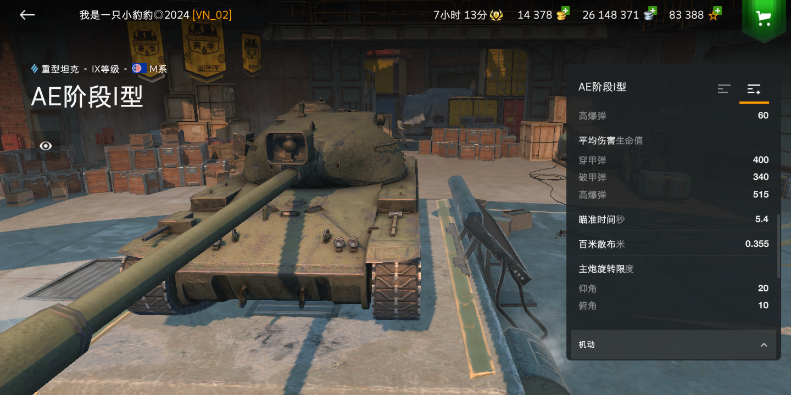The width and height of the screenshot is (791, 395).
Task: Switch to the simple stats list view
Action: (724, 89)
